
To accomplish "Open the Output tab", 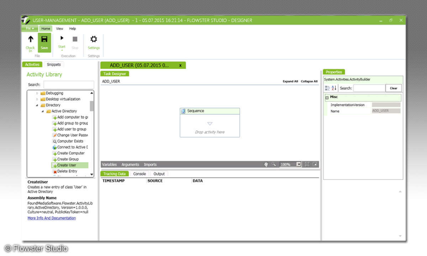I will 159,174.
